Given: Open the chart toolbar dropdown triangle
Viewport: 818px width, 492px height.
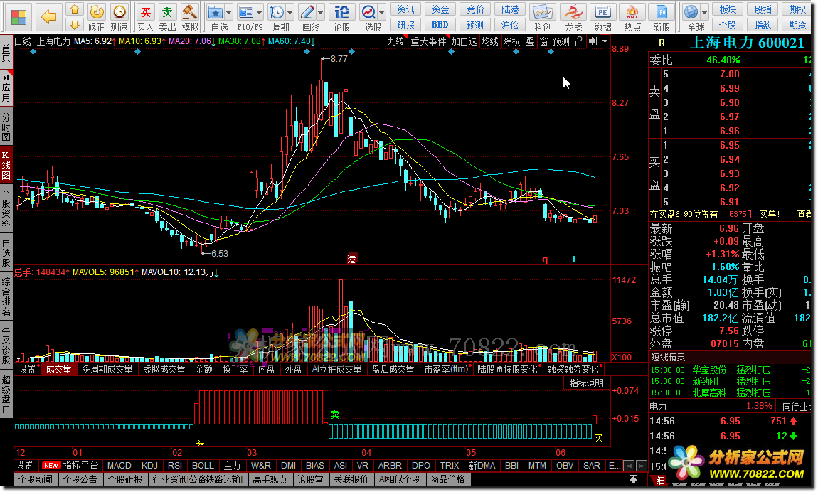Looking at the screenshot, I should tap(605, 41).
